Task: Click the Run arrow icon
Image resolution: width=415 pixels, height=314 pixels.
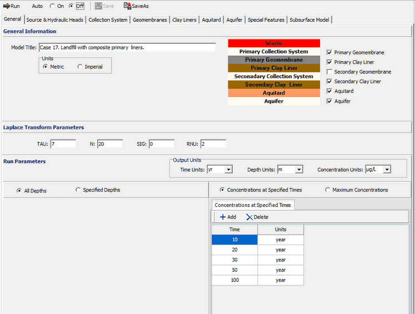Action: [6, 6]
